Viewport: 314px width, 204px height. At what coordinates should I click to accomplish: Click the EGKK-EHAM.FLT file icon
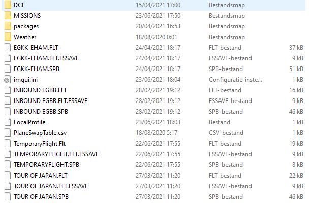[x=7, y=47]
